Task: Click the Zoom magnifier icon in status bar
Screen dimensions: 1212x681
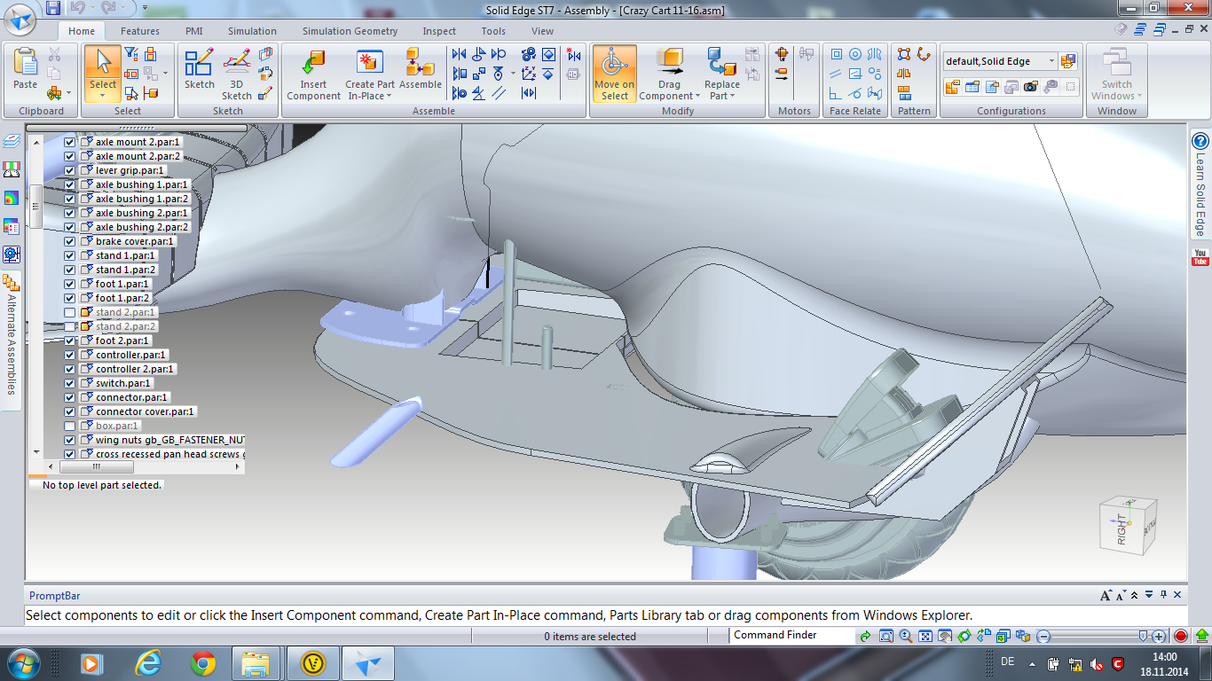Action: [x=905, y=636]
